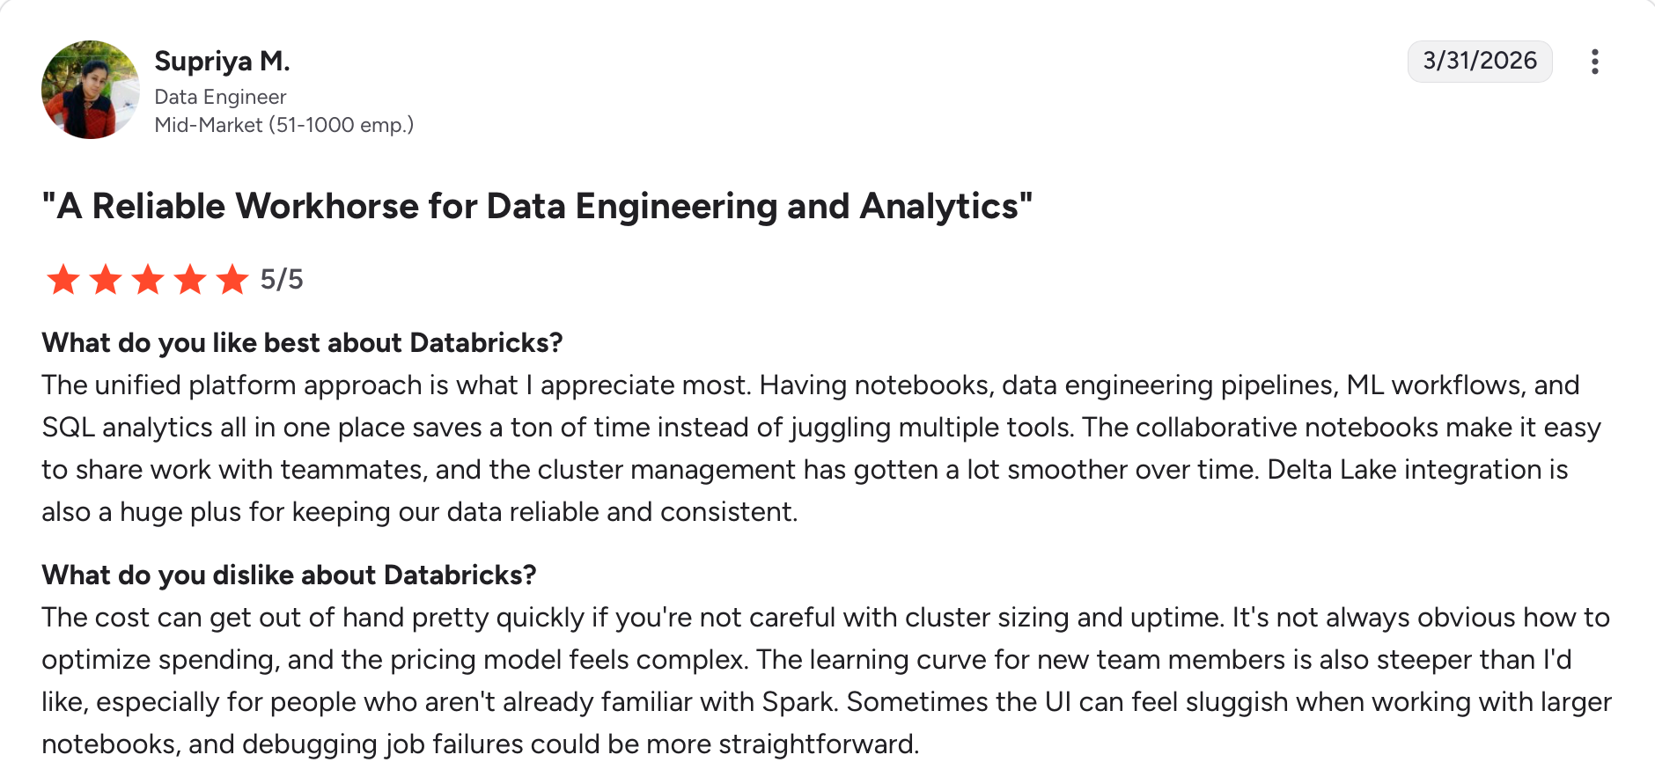Click the first rating star
The width and height of the screenshot is (1655, 762).
(x=63, y=280)
